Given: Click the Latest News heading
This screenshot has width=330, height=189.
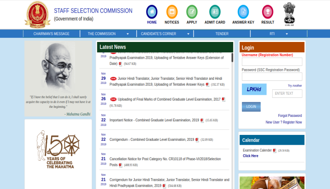Looking at the screenshot, I should [113, 47].
